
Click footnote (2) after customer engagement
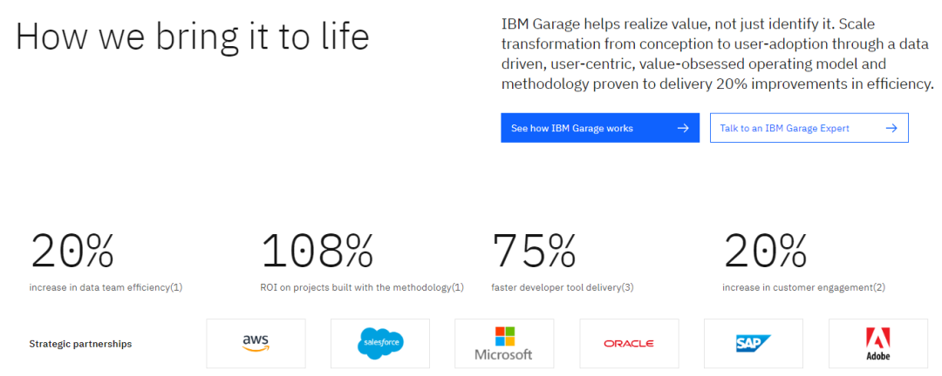pos(879,288)
